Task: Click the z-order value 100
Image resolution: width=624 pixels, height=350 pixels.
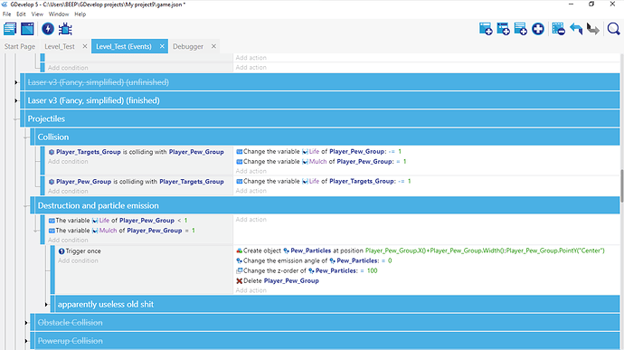Action: point(372,270)
